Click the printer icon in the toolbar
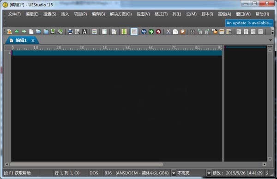The width and height of the screenshot is (277, 179). [x=70, y=32]
